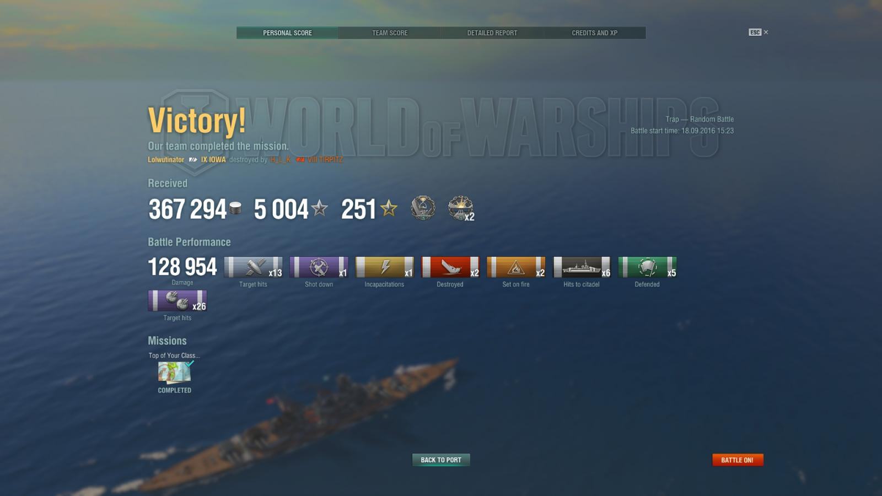882x496 pixels.
Task: Click player name Lolwutinator
Action: 166,160
